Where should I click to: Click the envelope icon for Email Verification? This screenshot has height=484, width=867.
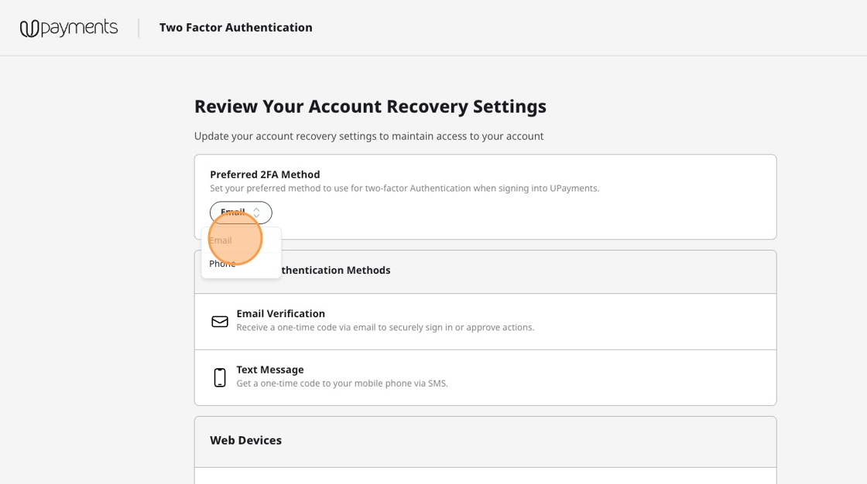(220, 322)
